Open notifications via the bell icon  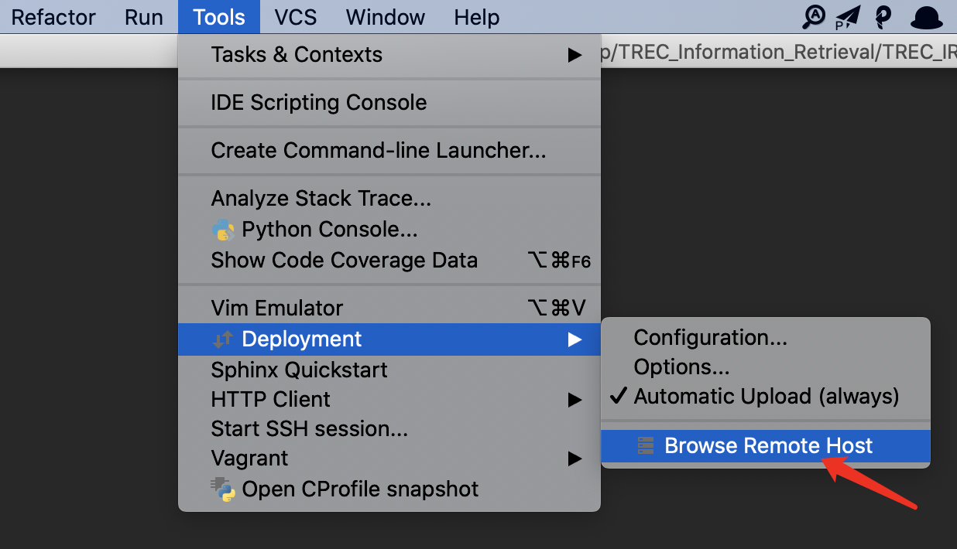[x=926, y=16]
